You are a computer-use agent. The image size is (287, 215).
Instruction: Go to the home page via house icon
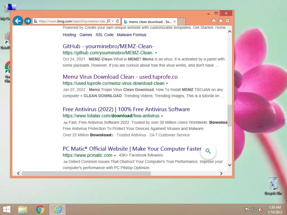click(214, 21)
